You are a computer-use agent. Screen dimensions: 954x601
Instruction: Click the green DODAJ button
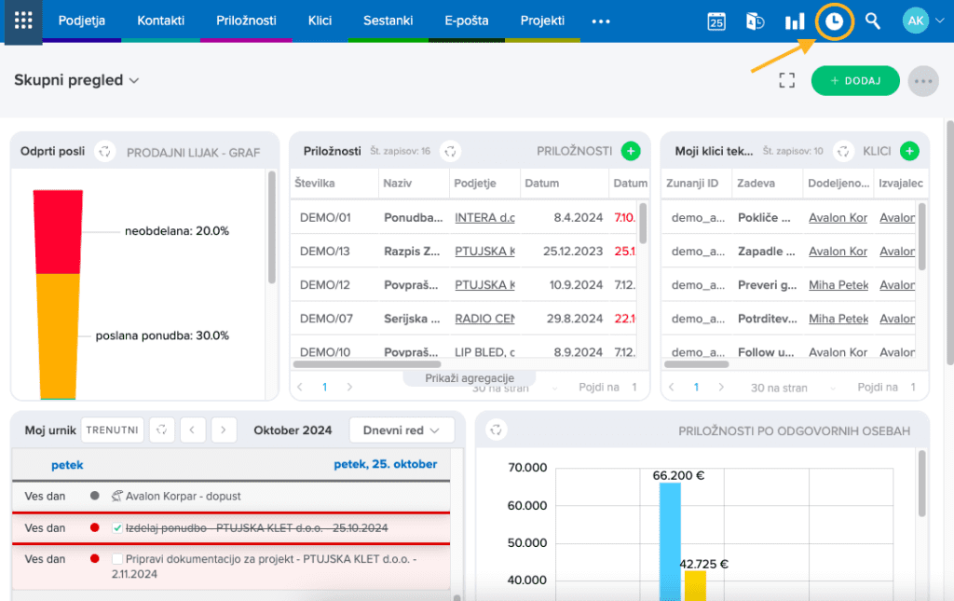pyautogui.click(x=854, y=81)
